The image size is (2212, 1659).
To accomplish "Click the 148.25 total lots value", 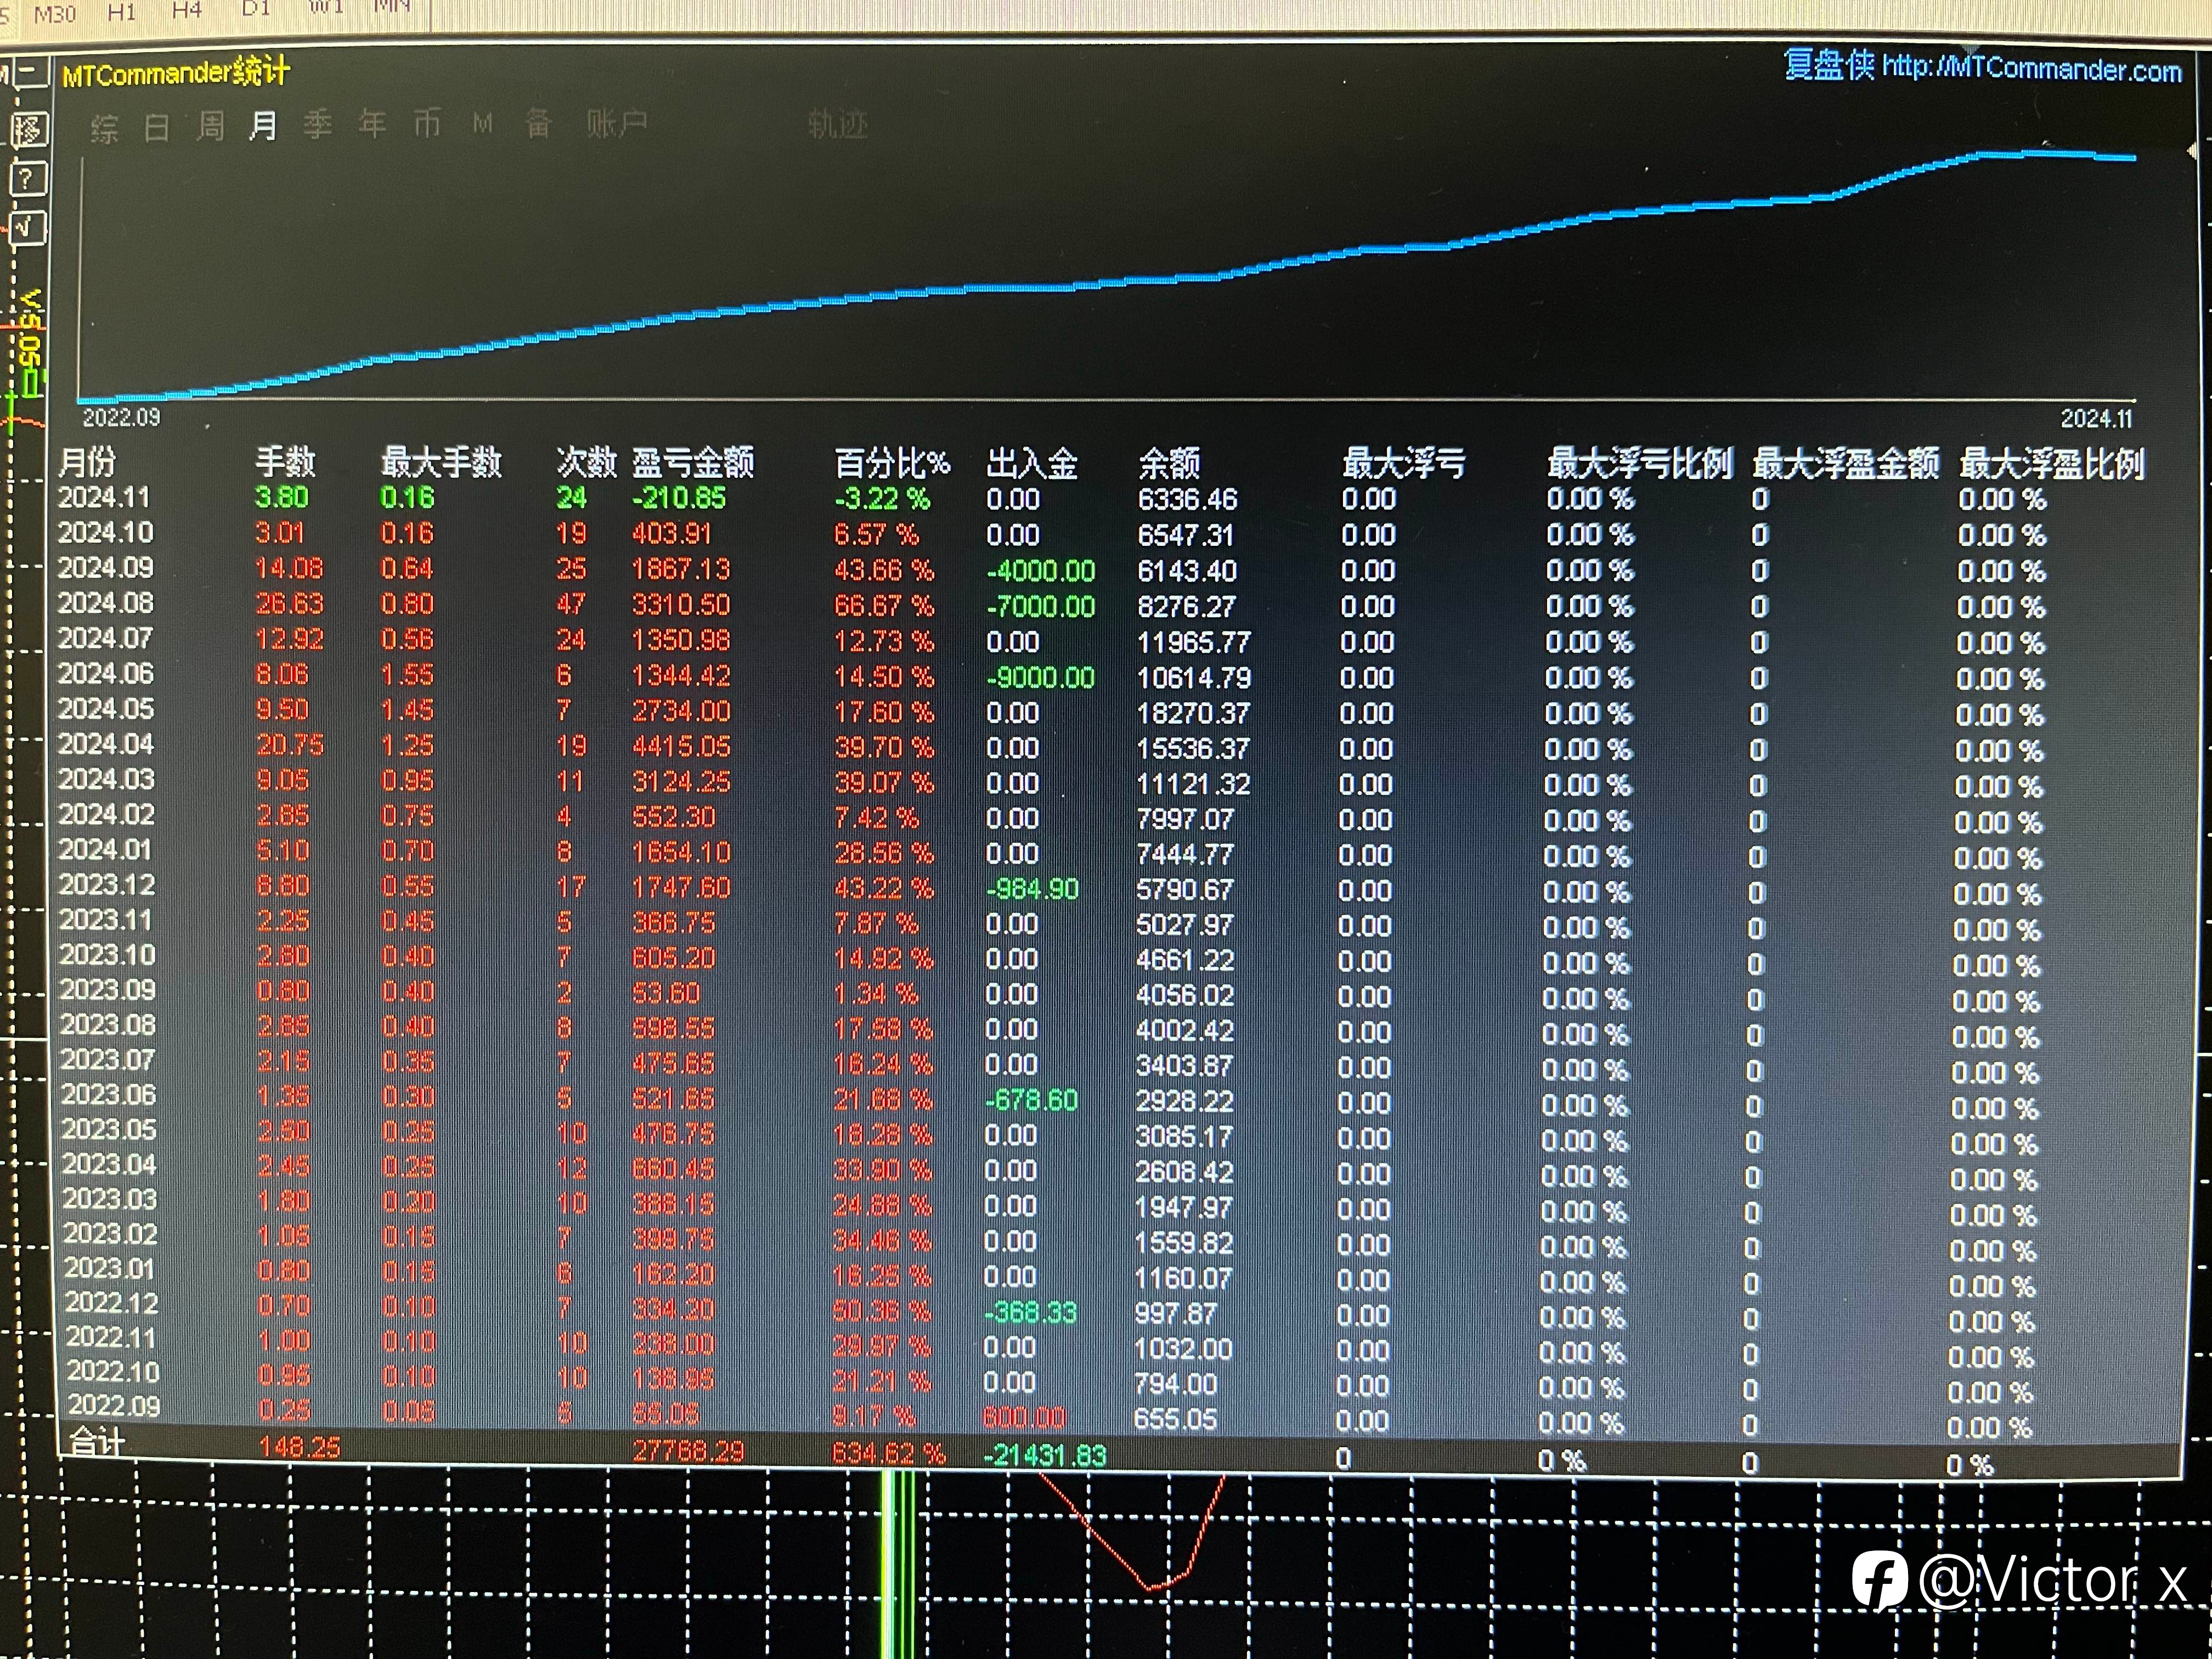I will [x=299, y=1447].
